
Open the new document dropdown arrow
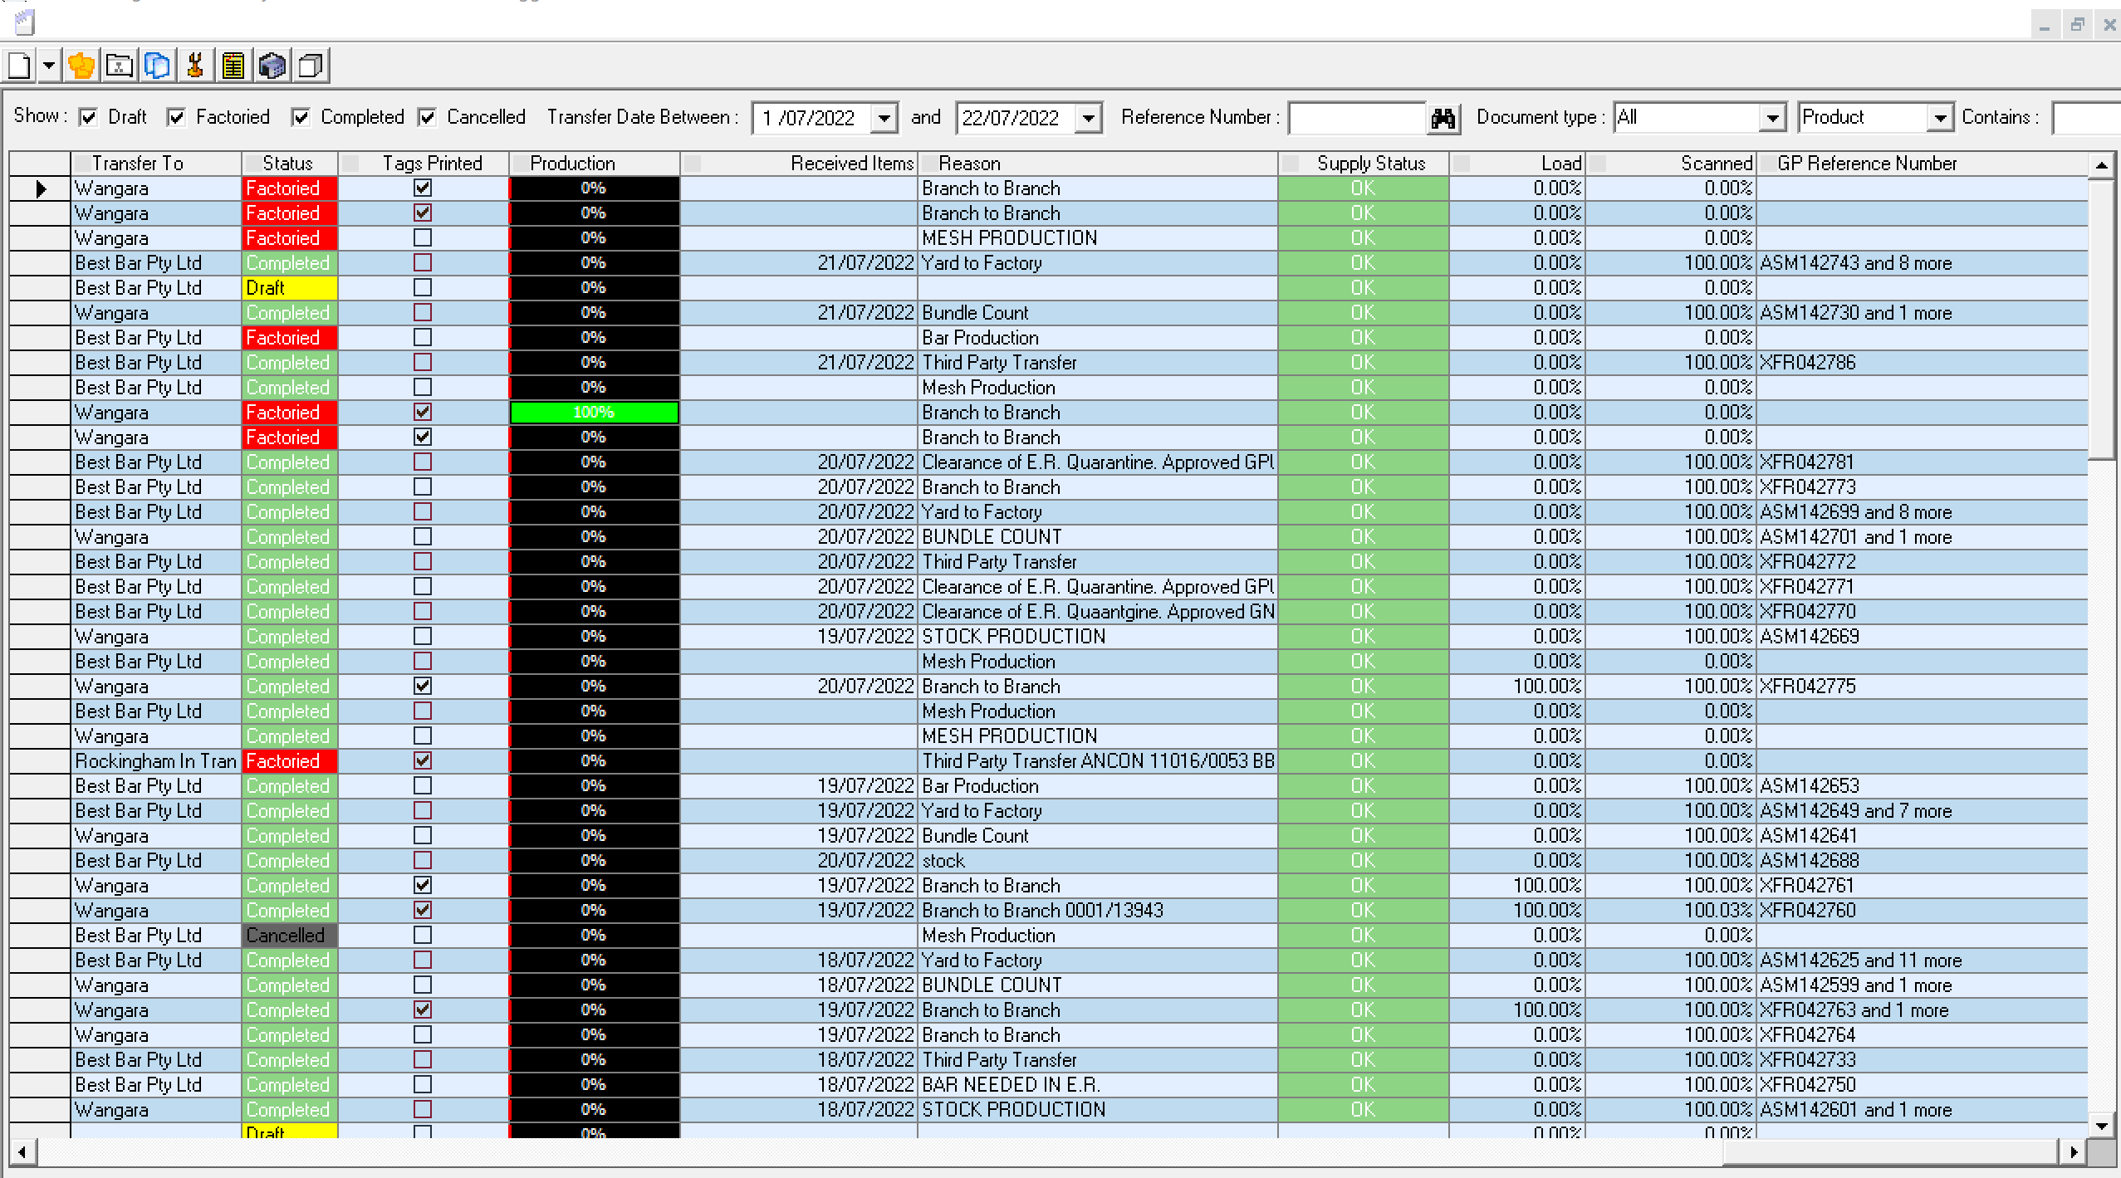pos(48,65)
